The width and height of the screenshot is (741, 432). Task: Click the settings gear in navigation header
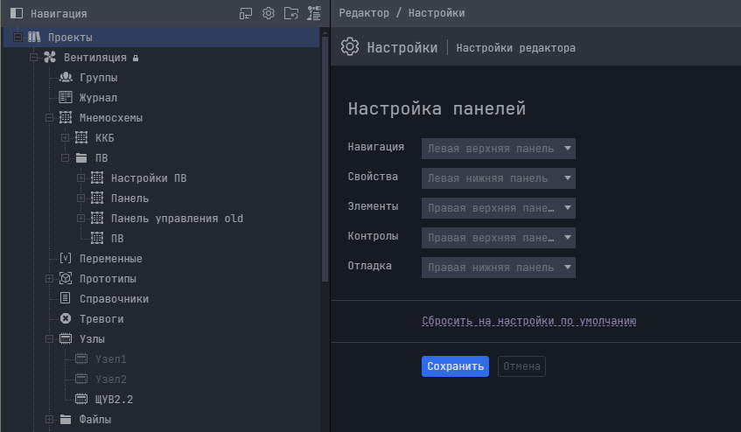[269, 13]
